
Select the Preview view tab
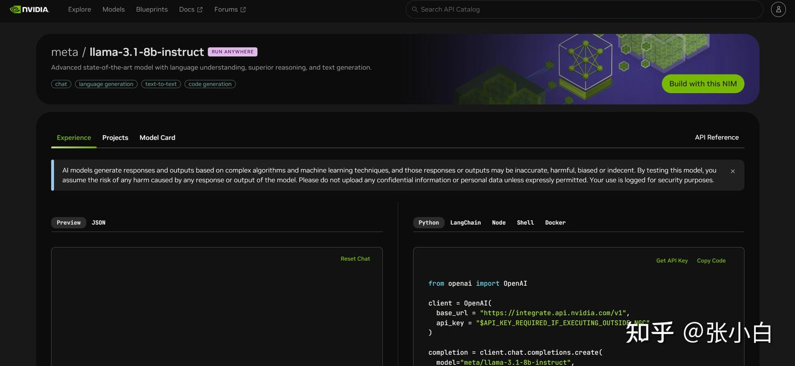[x=68, y=223]
